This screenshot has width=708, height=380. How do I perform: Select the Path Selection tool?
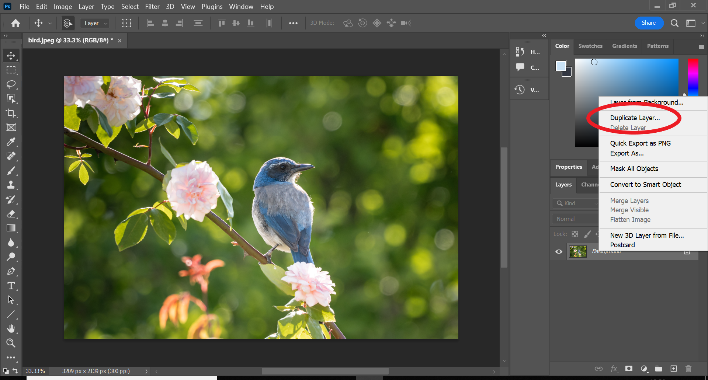click(11, 300)
